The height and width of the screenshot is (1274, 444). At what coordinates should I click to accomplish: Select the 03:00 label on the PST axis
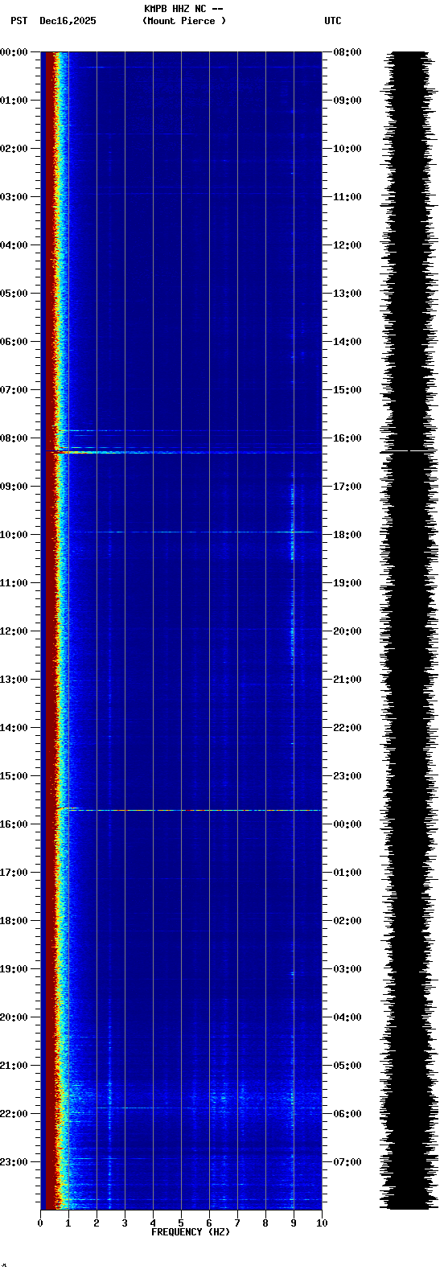14,197
